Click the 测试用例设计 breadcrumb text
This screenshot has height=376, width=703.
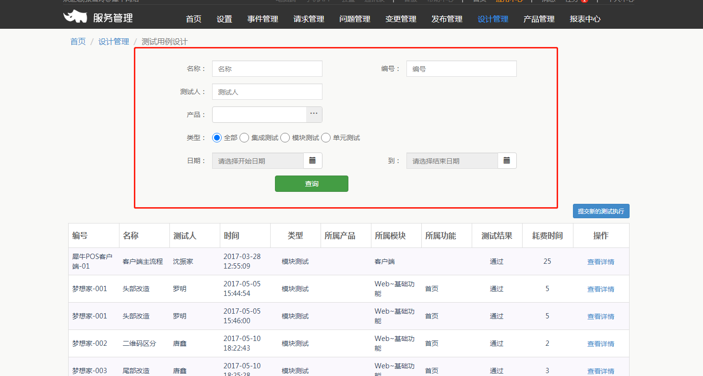coord(165,42)
